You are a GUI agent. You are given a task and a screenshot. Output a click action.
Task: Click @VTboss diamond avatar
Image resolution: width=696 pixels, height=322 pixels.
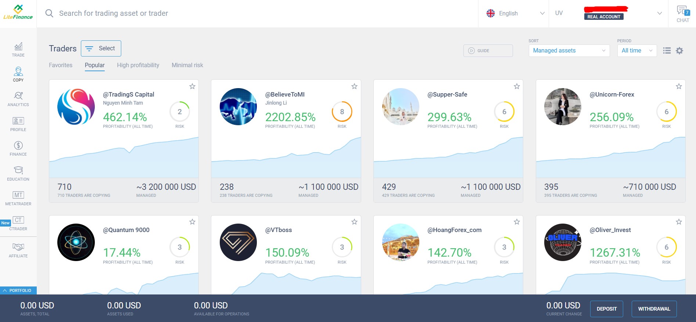[x=238, y=242]
